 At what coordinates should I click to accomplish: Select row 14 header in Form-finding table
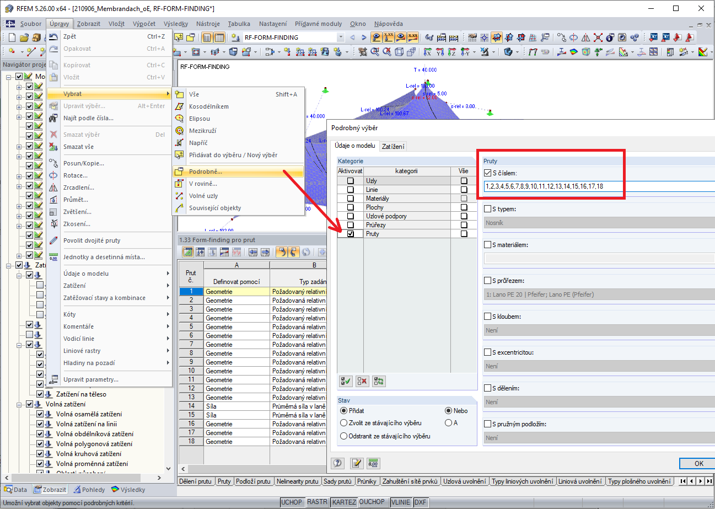tap(191, 406)
